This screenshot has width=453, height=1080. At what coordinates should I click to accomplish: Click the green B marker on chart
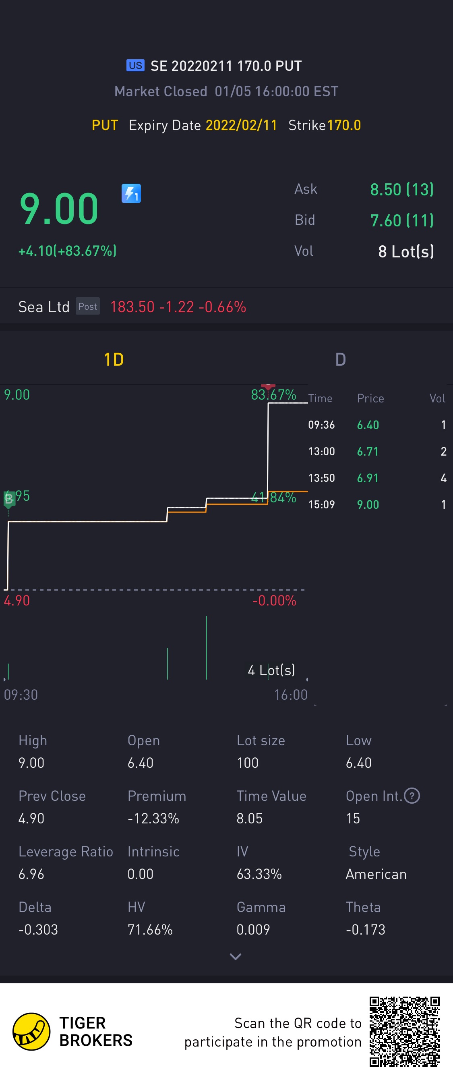(9, 499)
